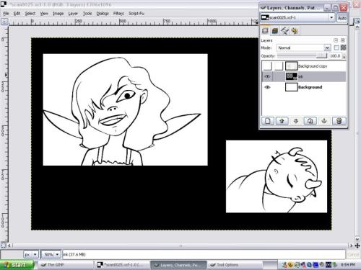Open the Filters menu

tap(118, 14)
